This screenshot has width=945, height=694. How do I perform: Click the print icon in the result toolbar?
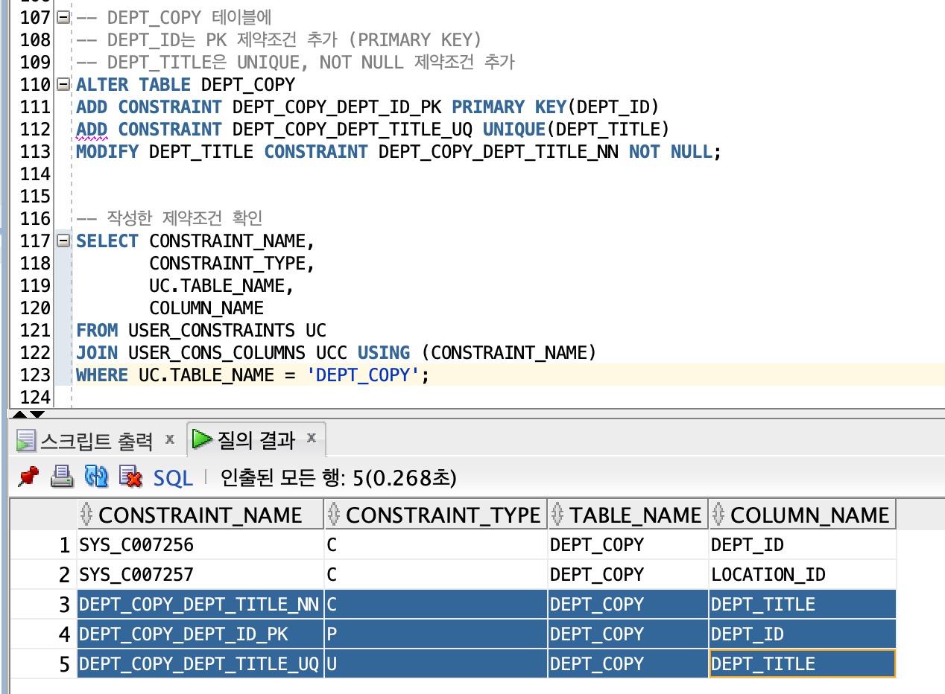(x=62, y=477)
